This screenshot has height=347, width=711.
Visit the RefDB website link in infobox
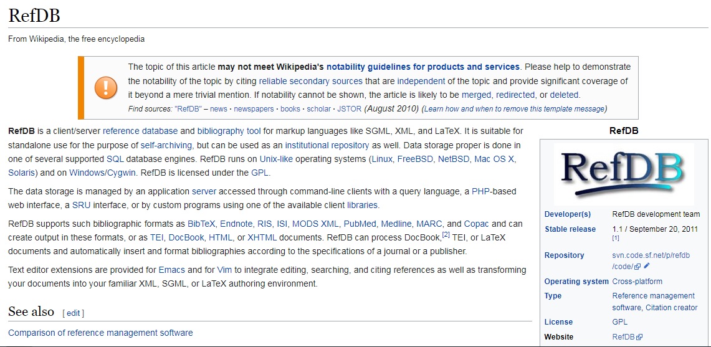624,337
